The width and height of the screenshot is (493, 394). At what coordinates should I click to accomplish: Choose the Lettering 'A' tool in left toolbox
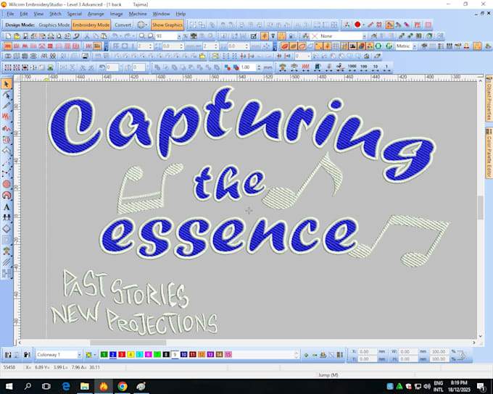(x=7, y=207)
